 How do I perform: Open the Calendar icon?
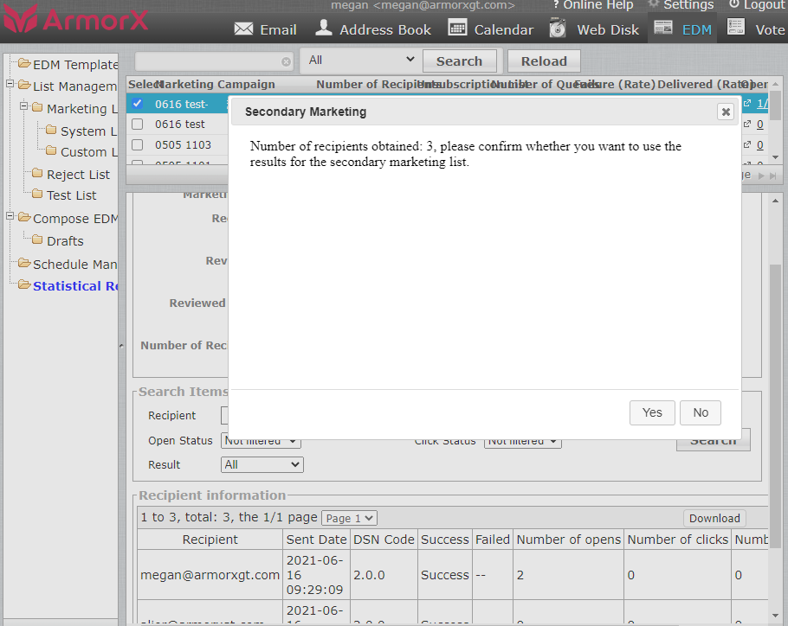click(458, 29)
